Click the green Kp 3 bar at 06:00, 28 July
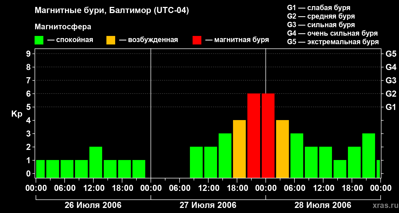Image resolution: width=399 pixels, height=213 pixels. [297, 156]
